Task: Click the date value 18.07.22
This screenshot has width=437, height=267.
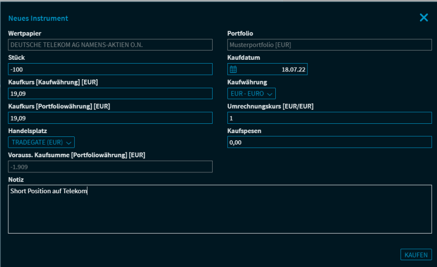Action: (293, 69)
